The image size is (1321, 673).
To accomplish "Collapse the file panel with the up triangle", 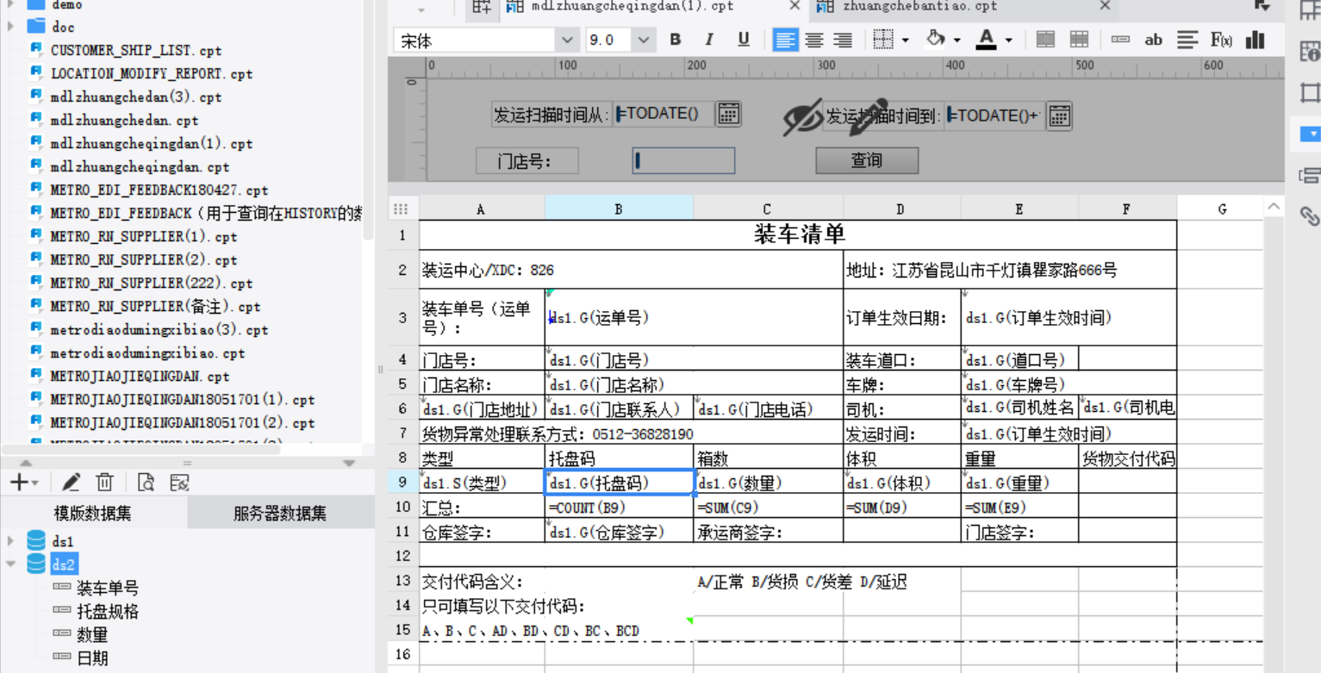I will [27, 464].
